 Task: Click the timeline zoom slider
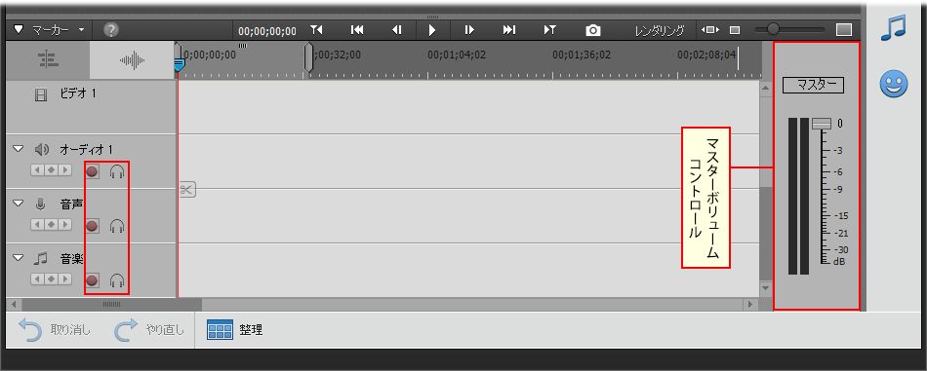(x=789, y=29)
